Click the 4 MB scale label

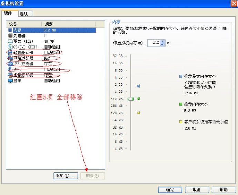pyautogui.click(x=119, y=149)
